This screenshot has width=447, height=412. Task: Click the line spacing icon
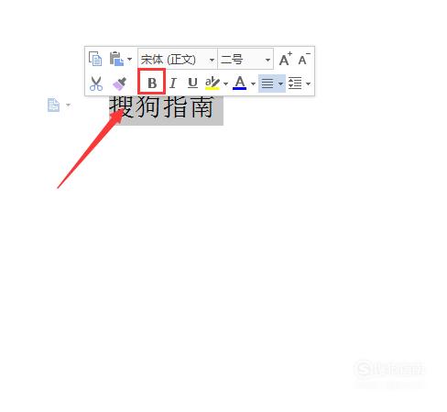[295, 84]
